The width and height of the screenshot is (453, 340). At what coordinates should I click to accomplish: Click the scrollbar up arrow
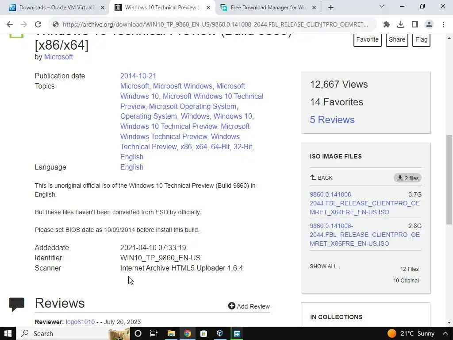[x=449, y=38]
